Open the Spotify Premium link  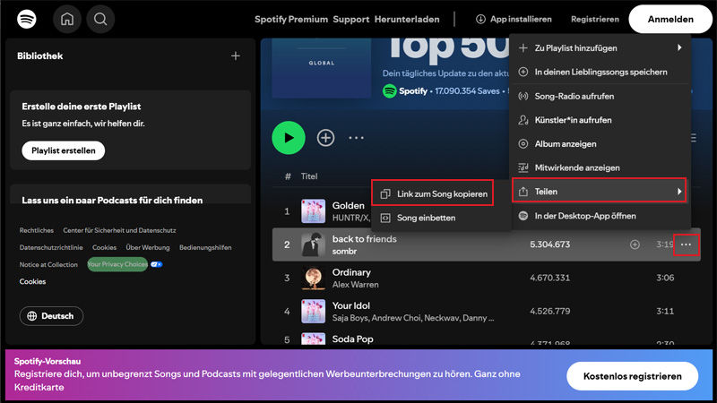[290, 19]
